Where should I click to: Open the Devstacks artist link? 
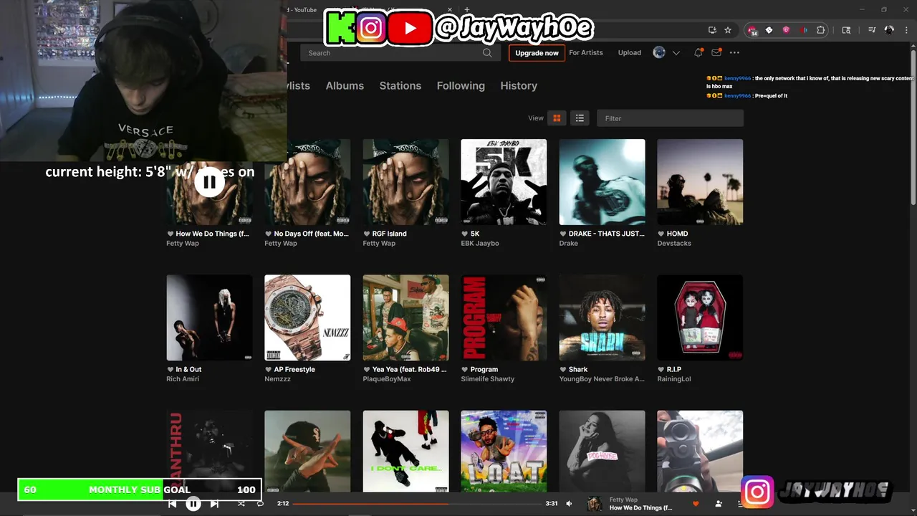click(x=674, y=244)
